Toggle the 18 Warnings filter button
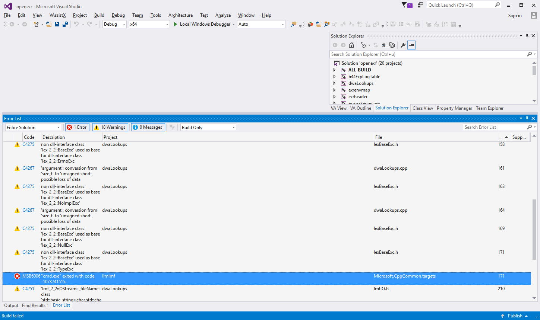540x320 pixels. tap(110, 127)
